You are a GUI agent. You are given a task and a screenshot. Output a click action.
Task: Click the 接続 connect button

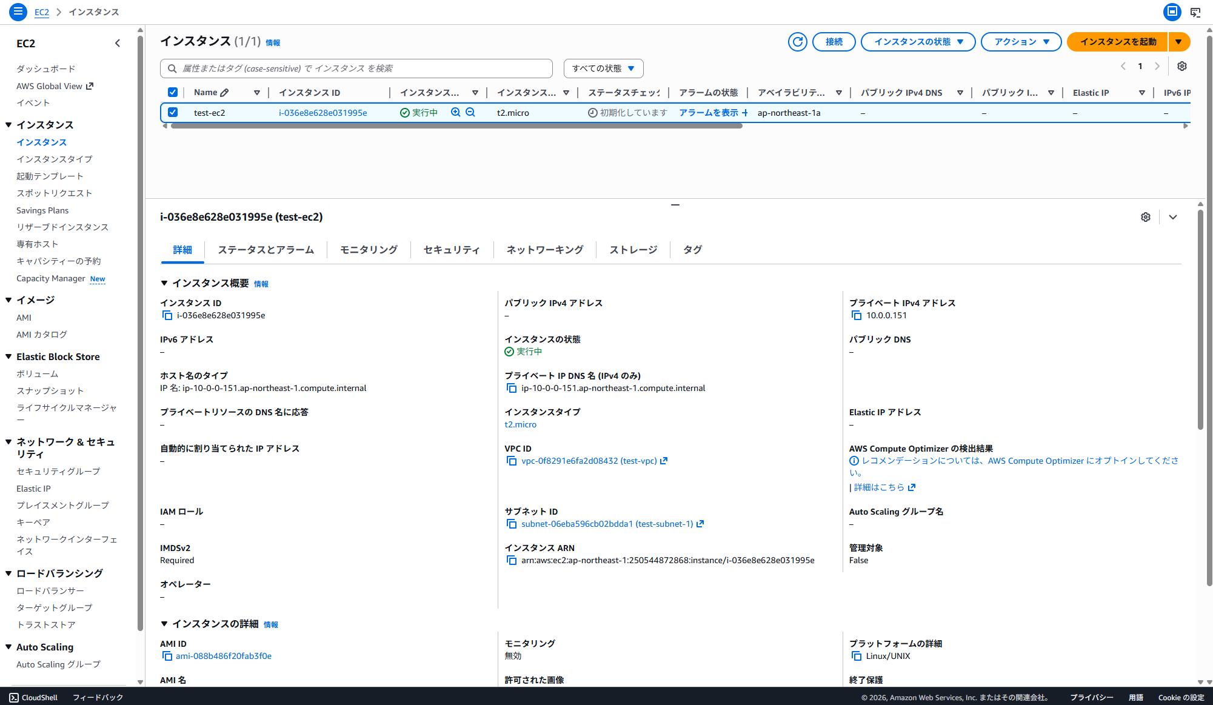point(834,42)
